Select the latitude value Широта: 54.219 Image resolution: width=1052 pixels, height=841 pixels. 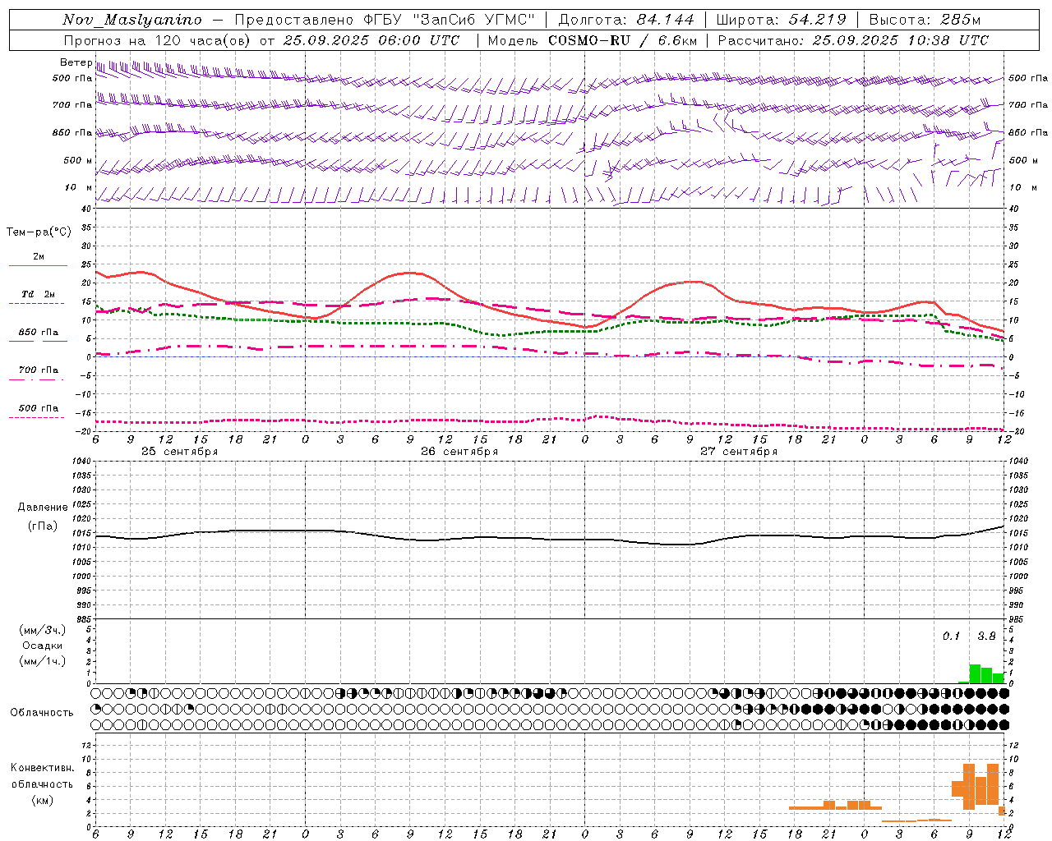[x=782, y=20]
